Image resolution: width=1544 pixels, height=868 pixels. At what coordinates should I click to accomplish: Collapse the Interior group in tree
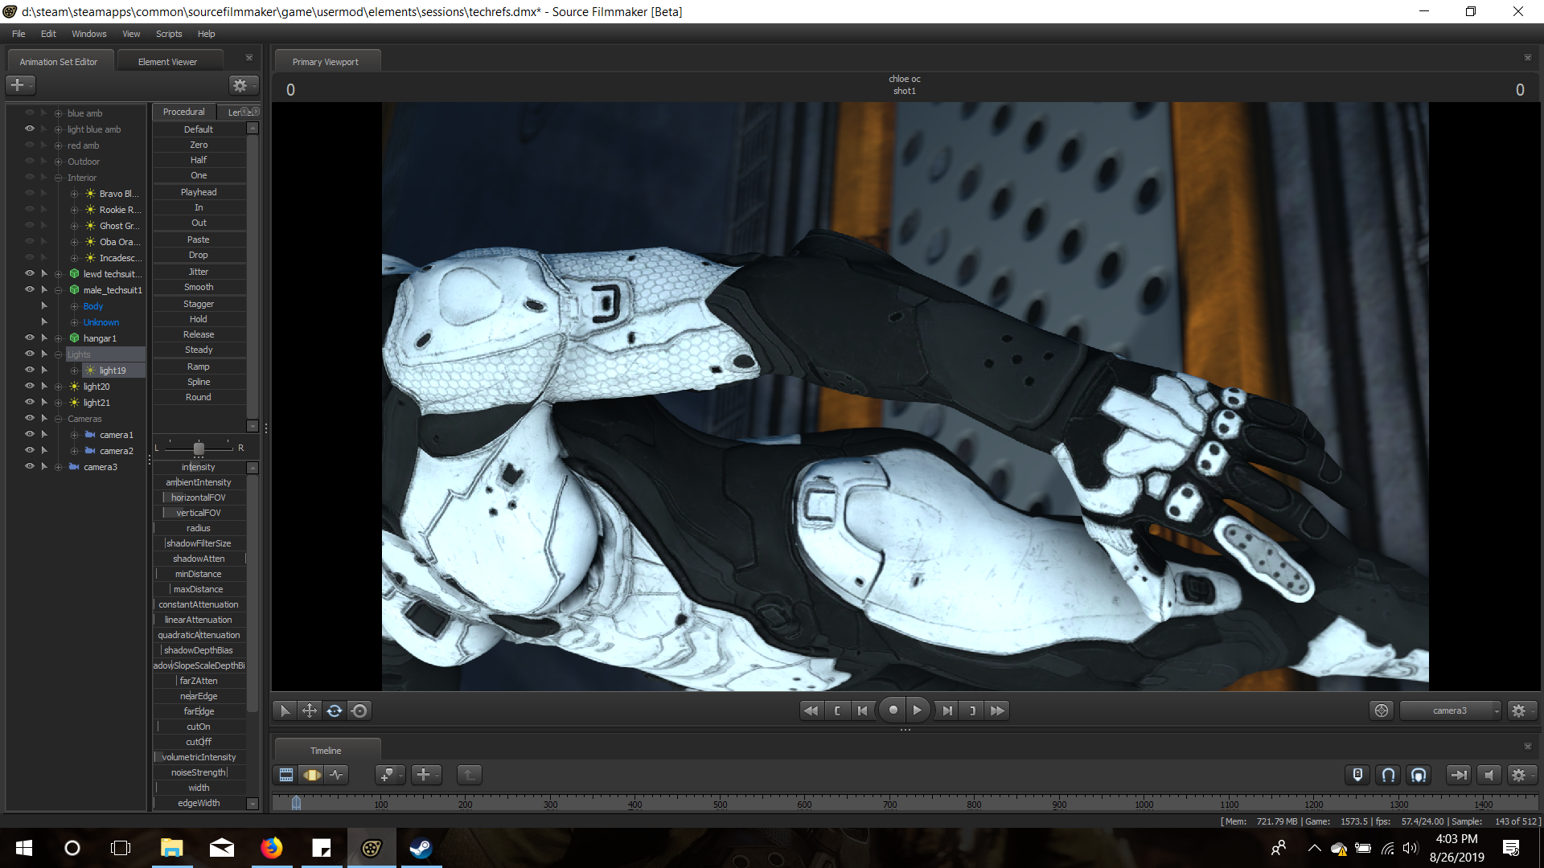click(58, 178)
